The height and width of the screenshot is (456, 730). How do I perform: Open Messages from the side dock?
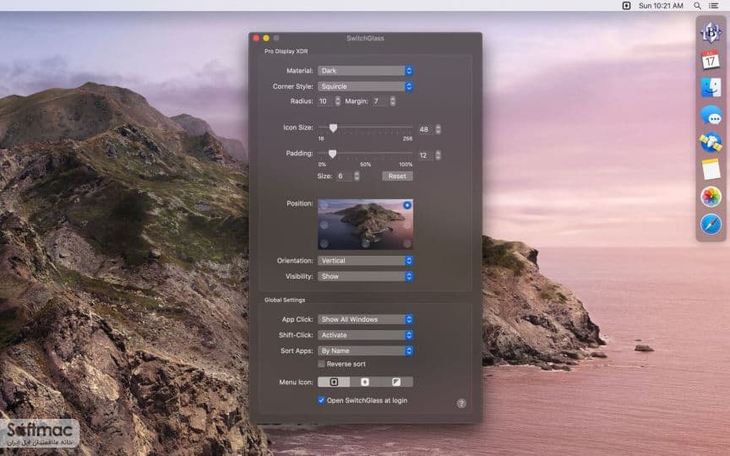tap(711, 115)
